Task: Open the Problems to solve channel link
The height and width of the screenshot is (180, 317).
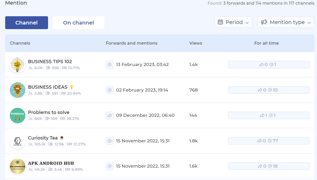Action: (49, 112)
